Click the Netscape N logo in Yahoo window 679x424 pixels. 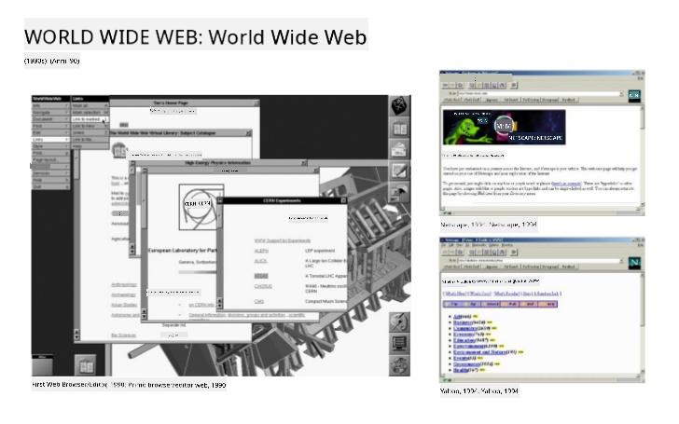(635, 264)
